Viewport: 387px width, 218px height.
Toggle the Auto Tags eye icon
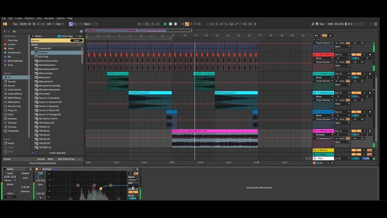[59, 36]
